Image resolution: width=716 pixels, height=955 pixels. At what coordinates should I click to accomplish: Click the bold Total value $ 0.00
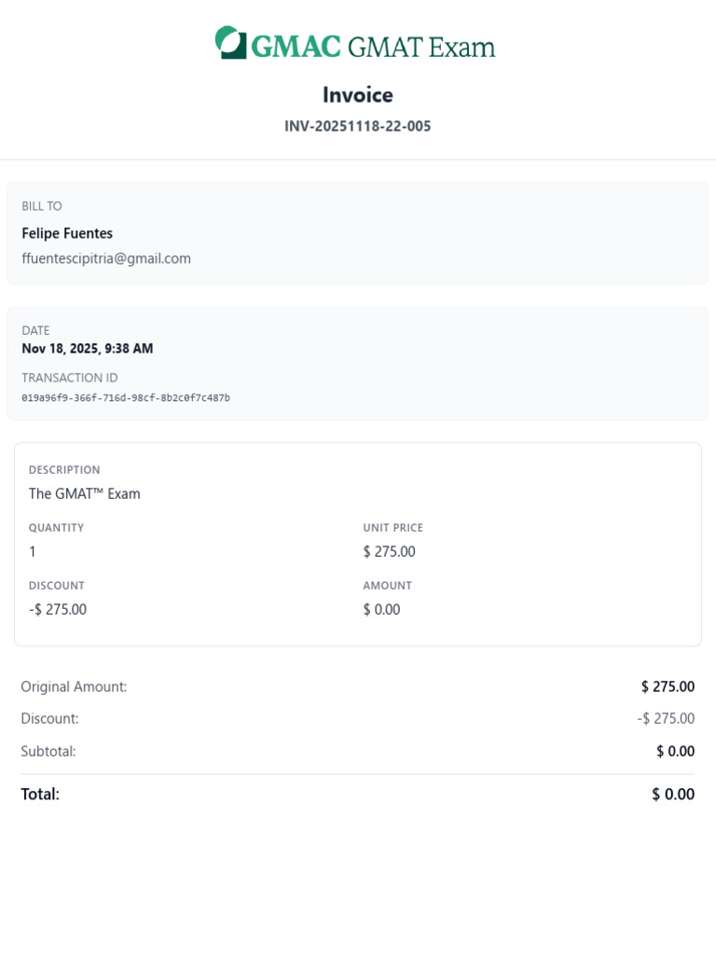point(673,795)
